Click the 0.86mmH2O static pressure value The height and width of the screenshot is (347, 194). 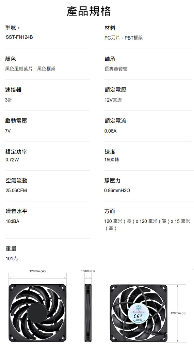coord(117,190)
